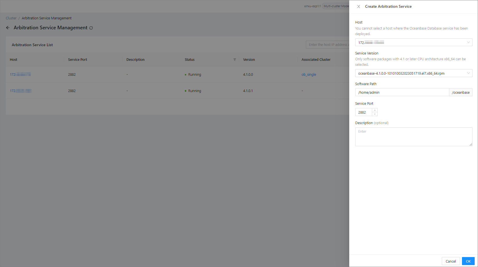
Task: Cancel creating the arbitration service
Action: [x=450, y=261]
